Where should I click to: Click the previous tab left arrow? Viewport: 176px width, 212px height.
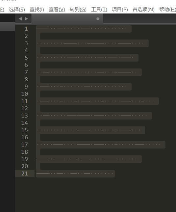(20, 18)
